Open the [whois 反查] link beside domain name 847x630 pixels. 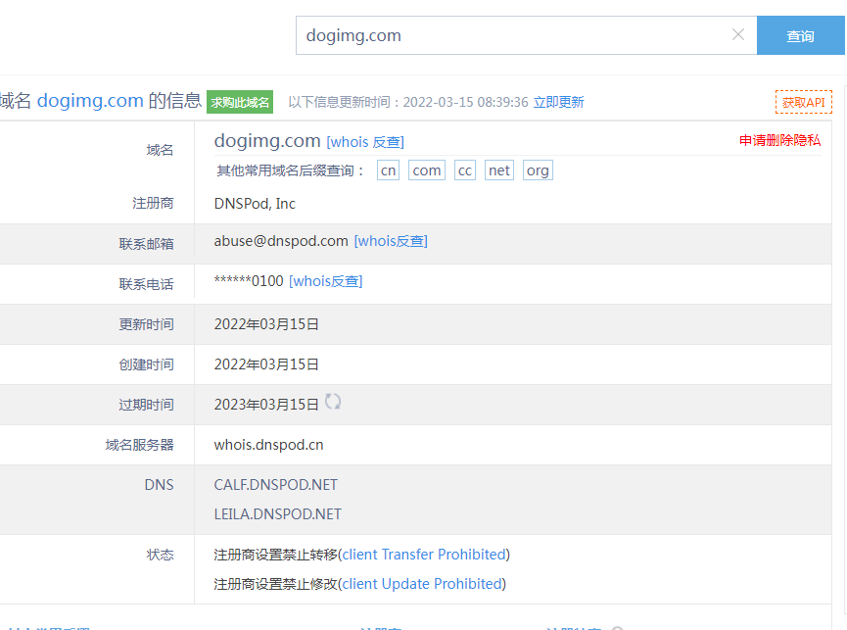click(365, 142)
